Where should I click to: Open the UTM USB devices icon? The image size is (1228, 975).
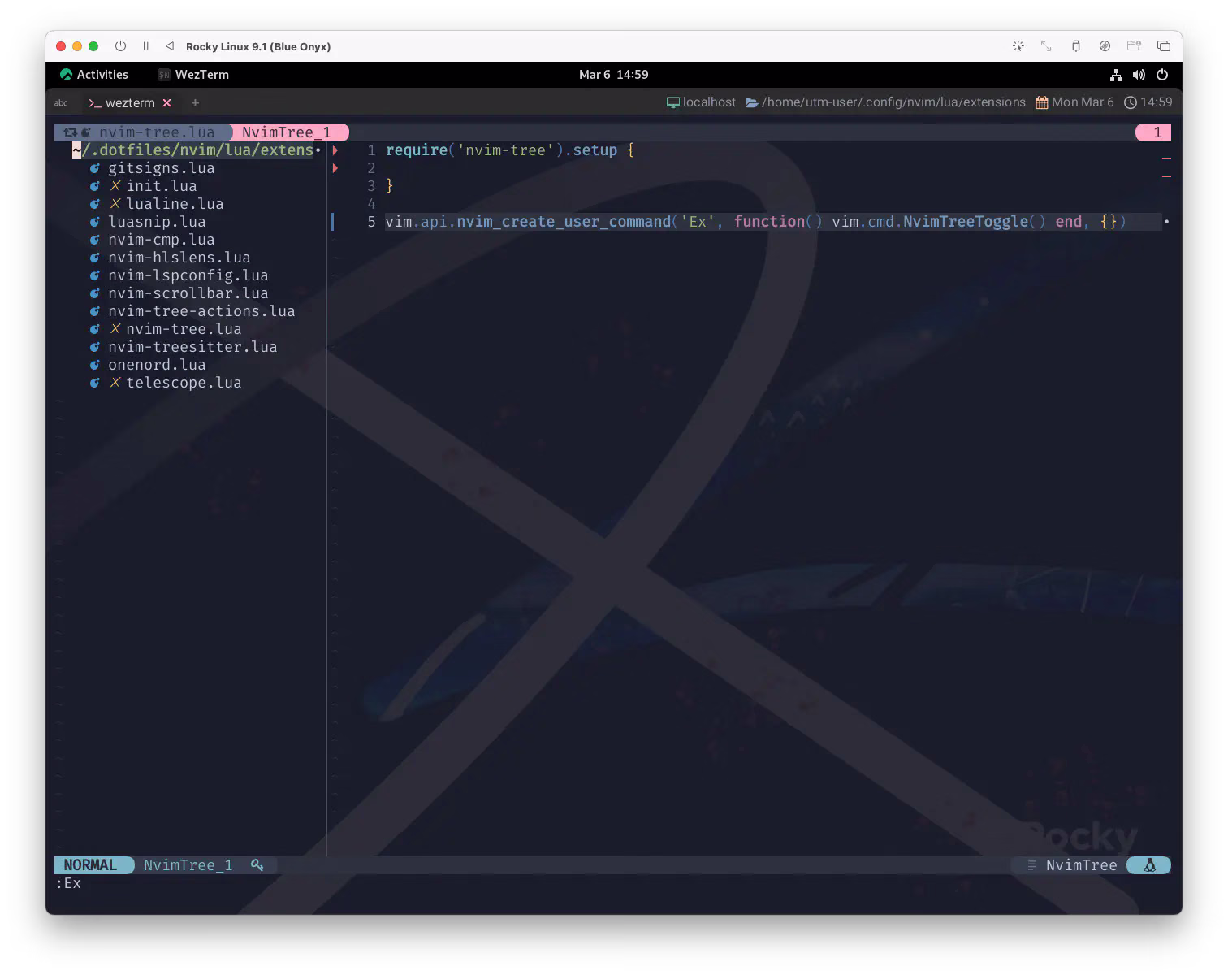(x=1075, y=46)
